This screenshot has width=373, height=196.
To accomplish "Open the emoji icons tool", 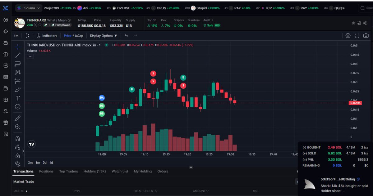I will 18,107.
